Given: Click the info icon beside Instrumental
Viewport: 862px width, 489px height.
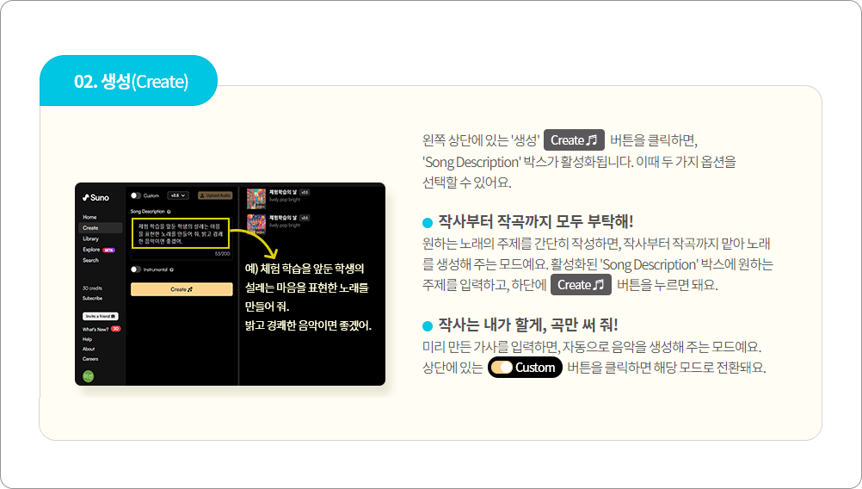Looking at the screenshot, I should click(x=172, y=269).
